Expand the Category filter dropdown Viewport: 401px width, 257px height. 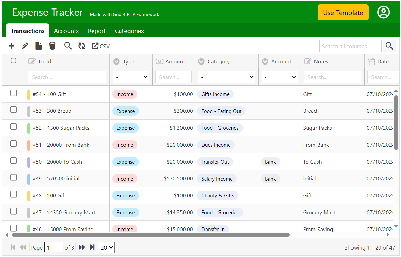click(x=226, y=77)
